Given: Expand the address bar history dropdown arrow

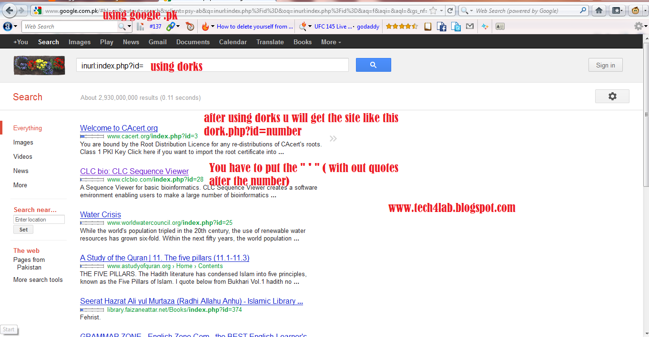Looking at the screenshot, I should pyautogui.click(x=442, y=10).
